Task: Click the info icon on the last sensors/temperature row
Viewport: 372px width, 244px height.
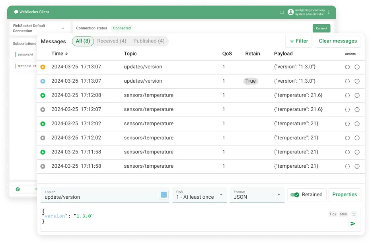Action: click(357, 166)
